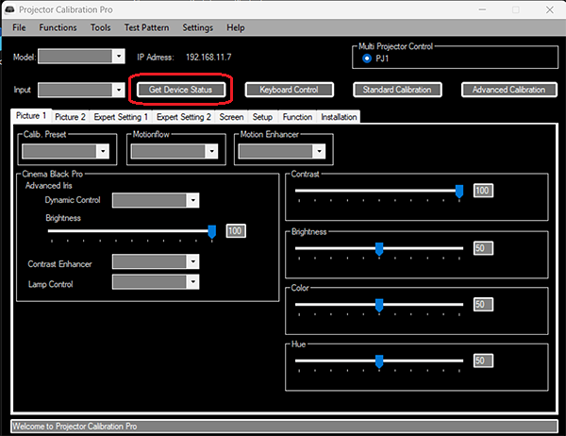Click the Get Device Status button
Image resolution: width=566 pixels, height=436 pixels.
click(x=180, y=90)
